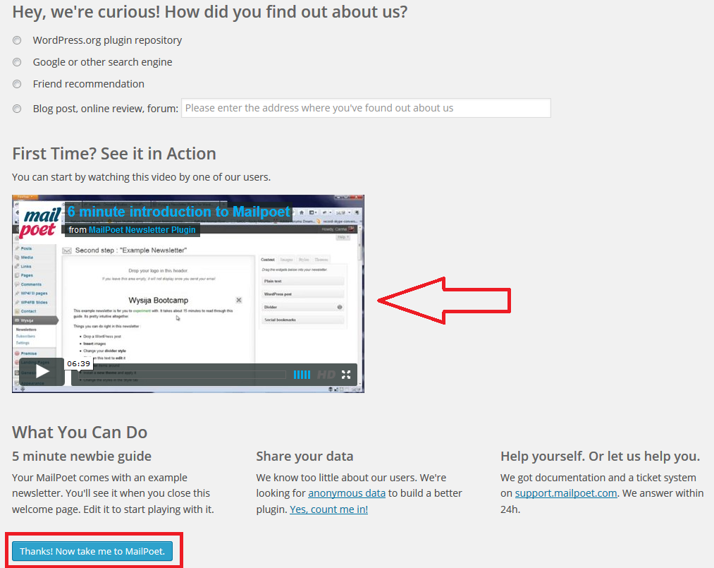Open the anonymous data link
714x568 pixels.
(347, 493)
